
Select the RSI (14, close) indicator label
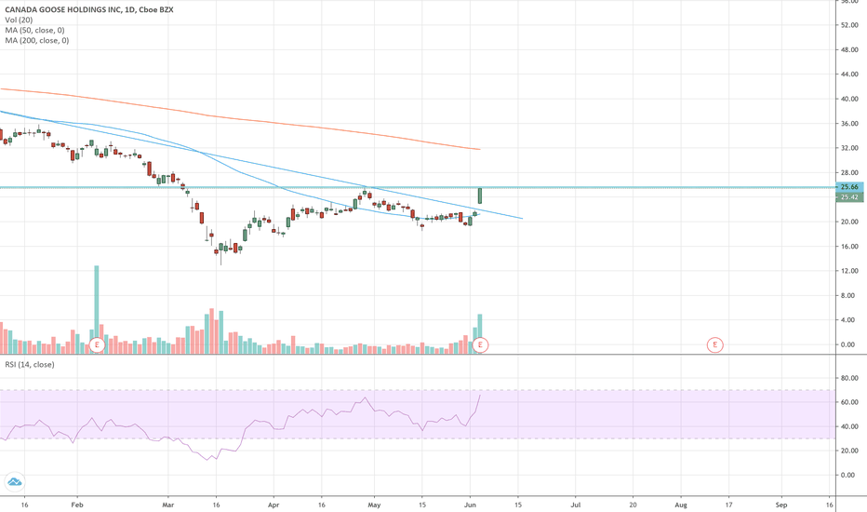(x=30, y=364)
